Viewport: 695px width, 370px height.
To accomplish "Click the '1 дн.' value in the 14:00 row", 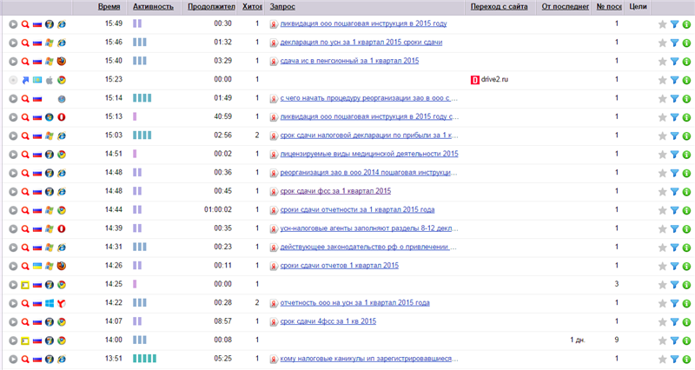I will coord(578,340).
